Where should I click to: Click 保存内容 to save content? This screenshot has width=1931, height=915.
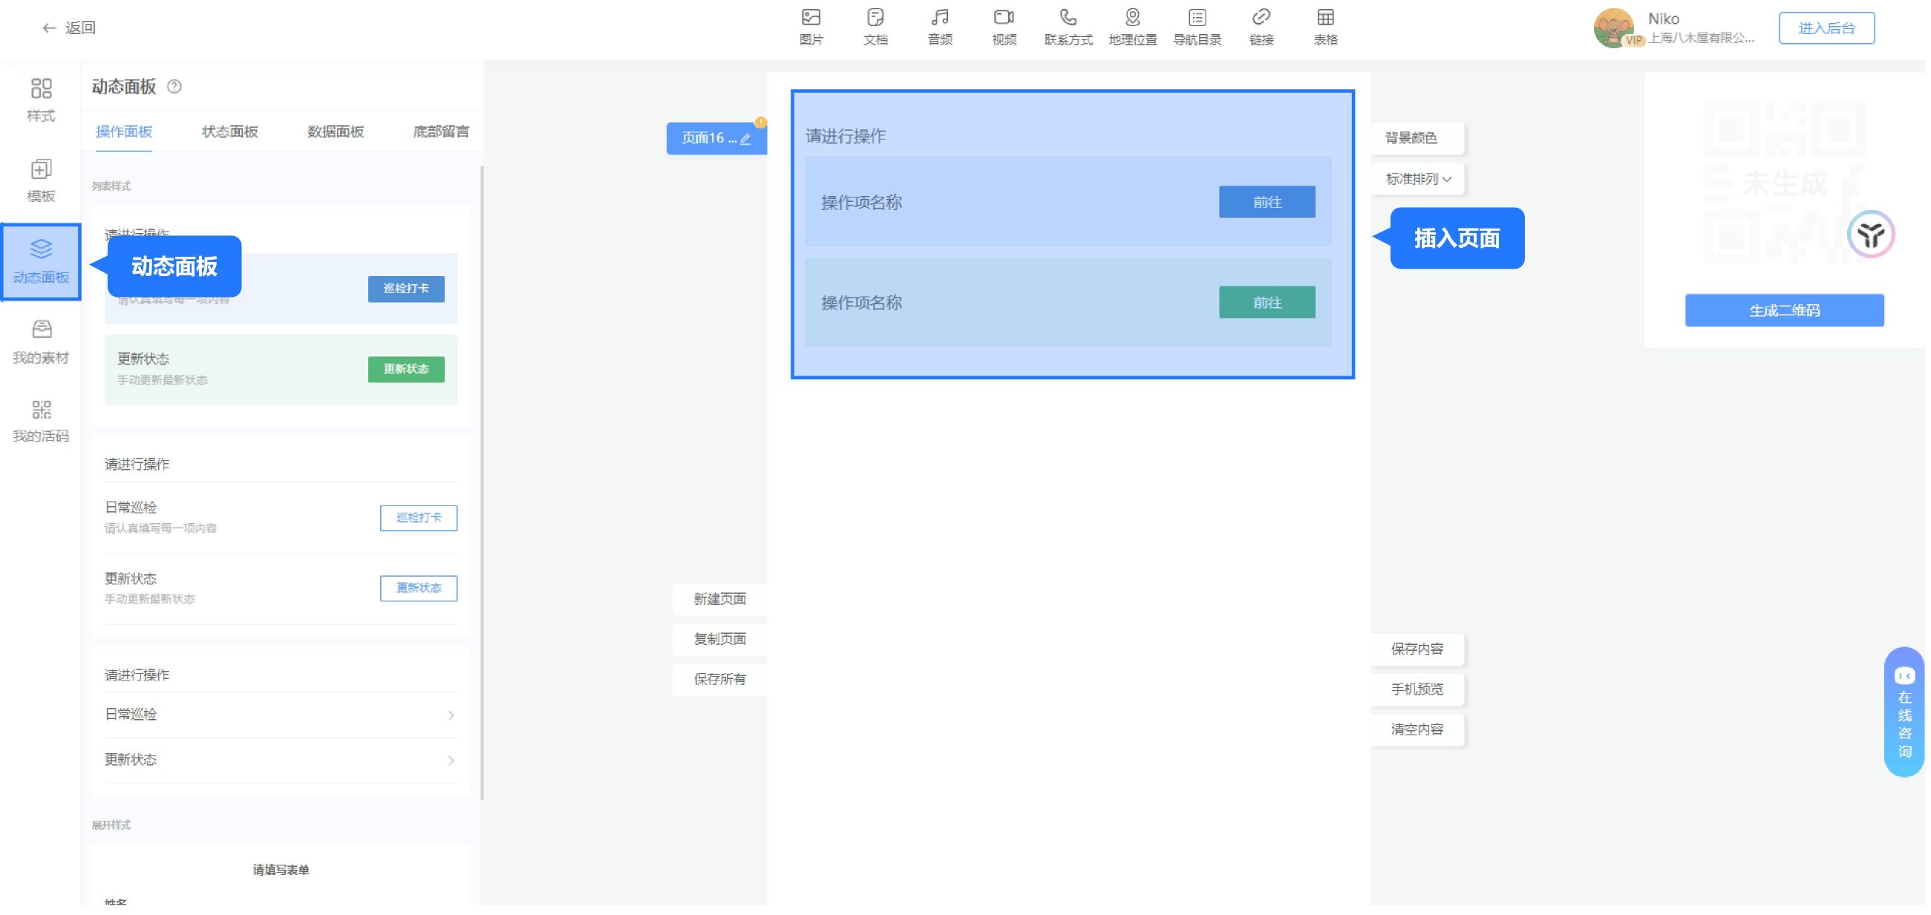[1417, 649]
